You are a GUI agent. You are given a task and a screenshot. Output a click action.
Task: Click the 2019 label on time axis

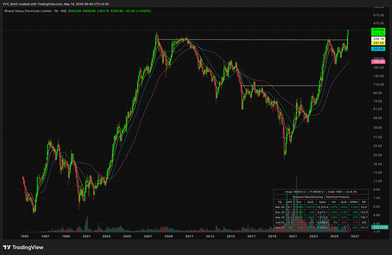coord(272,236)
